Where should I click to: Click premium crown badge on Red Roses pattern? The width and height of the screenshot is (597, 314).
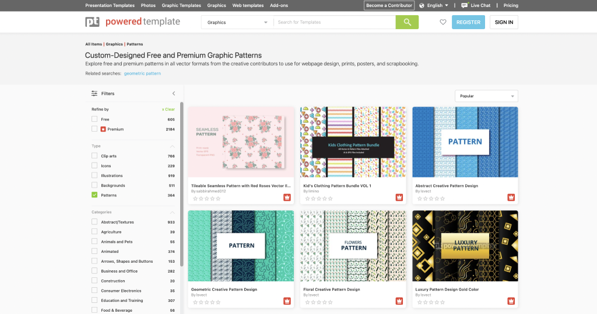click(287, 197)
